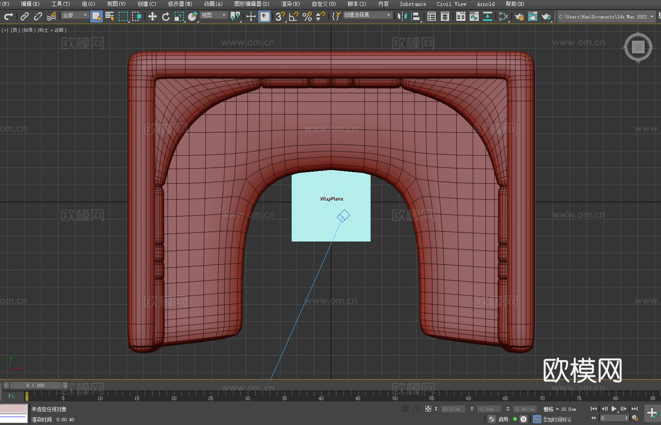The width and height of the screenshot is (661, 425).
Task: Open the Layer Explorer stack icon
Action: pyautogui.click(x=445, y=16)
